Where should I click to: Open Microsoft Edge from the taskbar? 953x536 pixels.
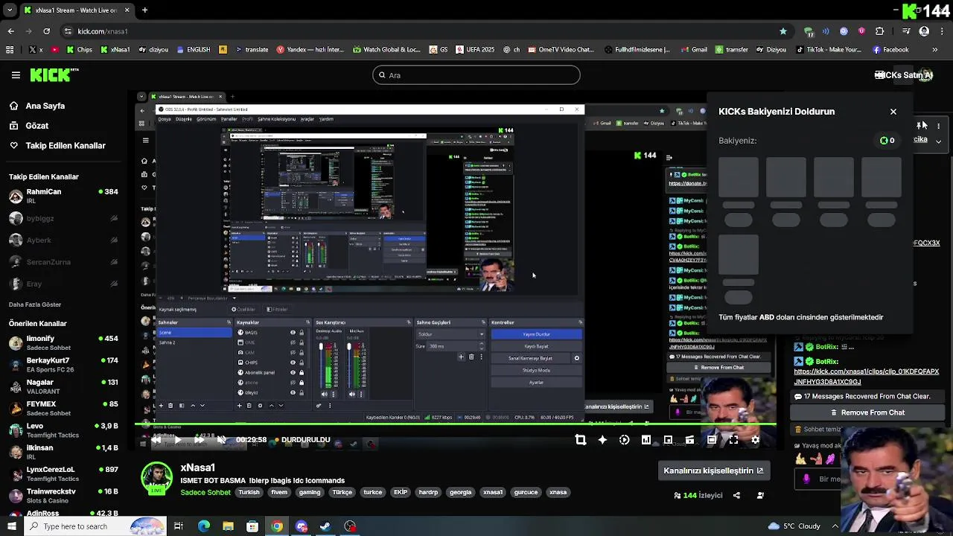[203, 526]
